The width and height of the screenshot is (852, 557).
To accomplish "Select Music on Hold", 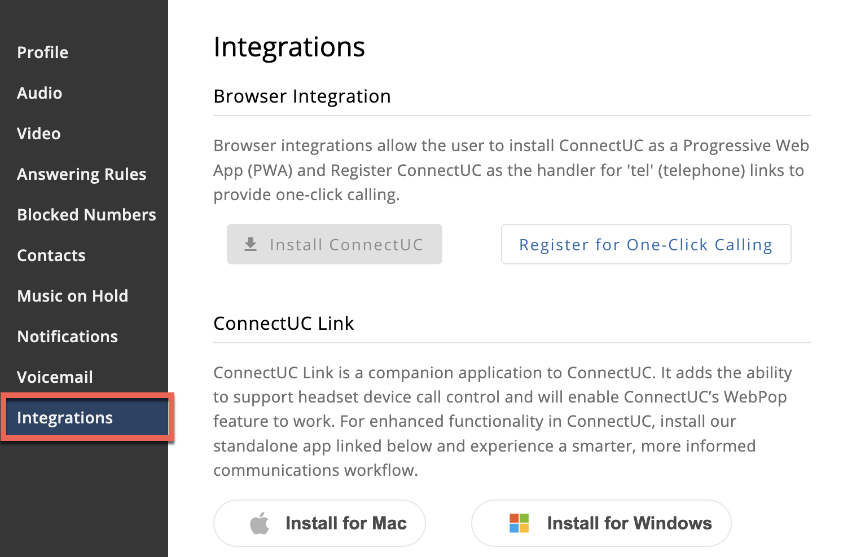I will (73, 296).
